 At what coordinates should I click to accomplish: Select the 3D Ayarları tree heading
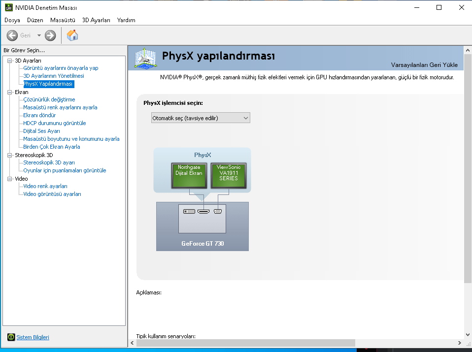(28, 61)
